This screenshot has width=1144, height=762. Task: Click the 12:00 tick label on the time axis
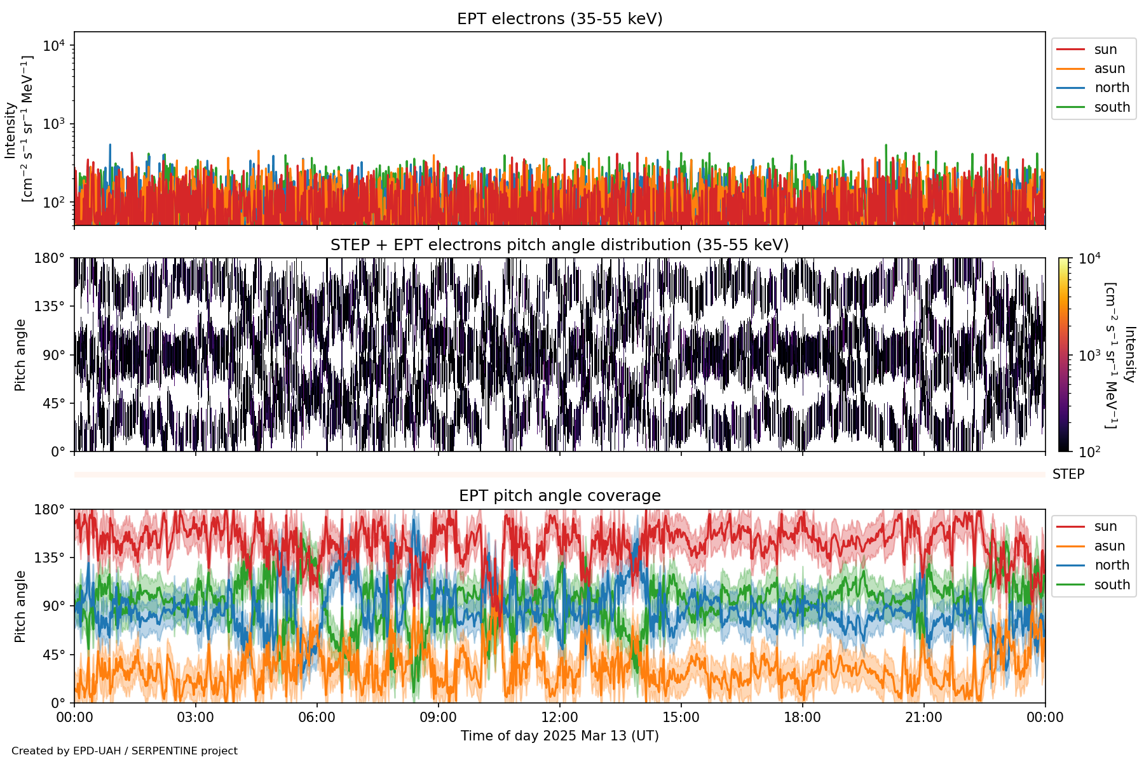[559, 718]
